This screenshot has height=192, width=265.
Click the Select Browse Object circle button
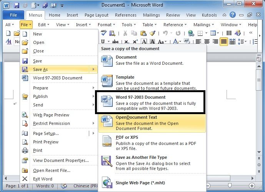point(259,165)
